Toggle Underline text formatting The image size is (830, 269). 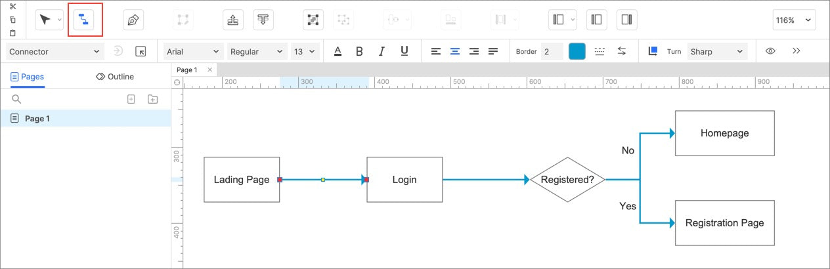click(x=404, y=51)
